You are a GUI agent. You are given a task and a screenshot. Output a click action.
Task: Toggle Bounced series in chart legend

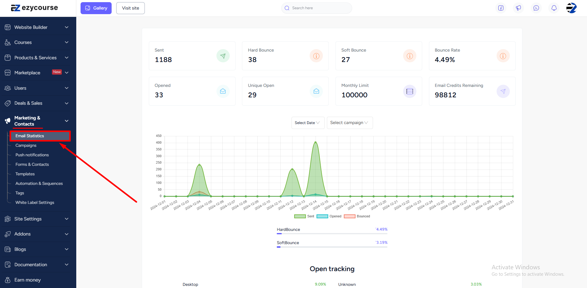click(357, 216)
